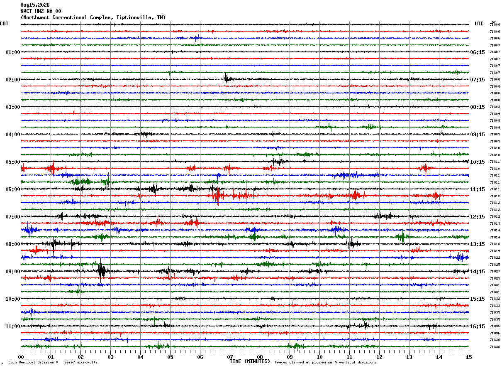Click minute 07 on the time axis
The height and width of the screenshot is (368, 502).
[230, 357]
